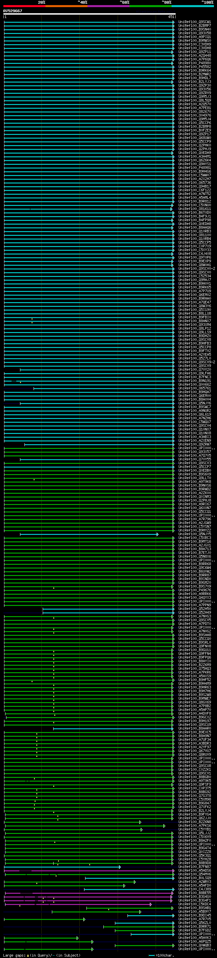Select the UniRef100_Q10NX8 label
217x958 pixels.
[x=194, y=433]
